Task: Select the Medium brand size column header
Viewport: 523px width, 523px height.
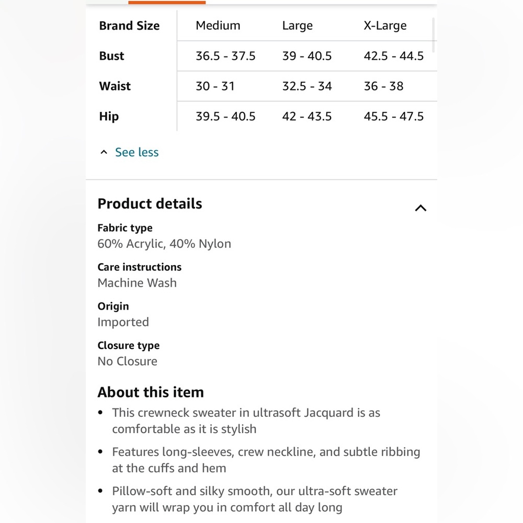Action: click(x=218, y=26)
